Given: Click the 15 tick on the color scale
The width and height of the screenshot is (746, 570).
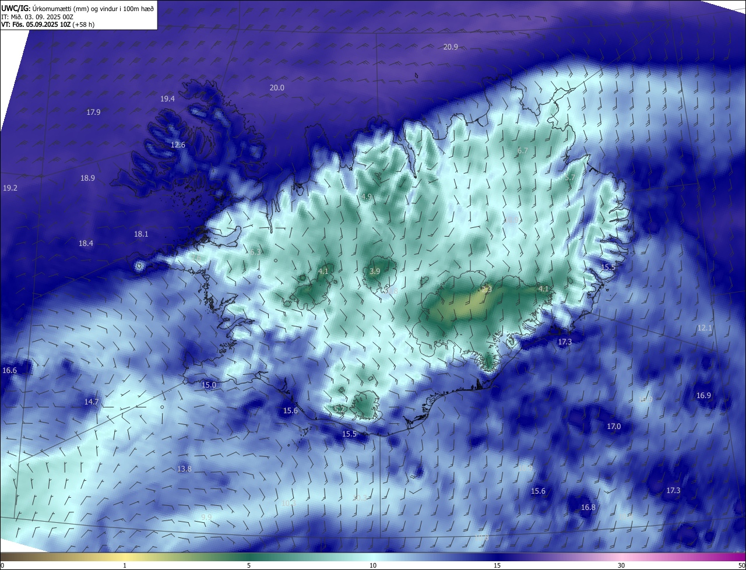Looking at the screenshot, I should click(x=497, y=565).
